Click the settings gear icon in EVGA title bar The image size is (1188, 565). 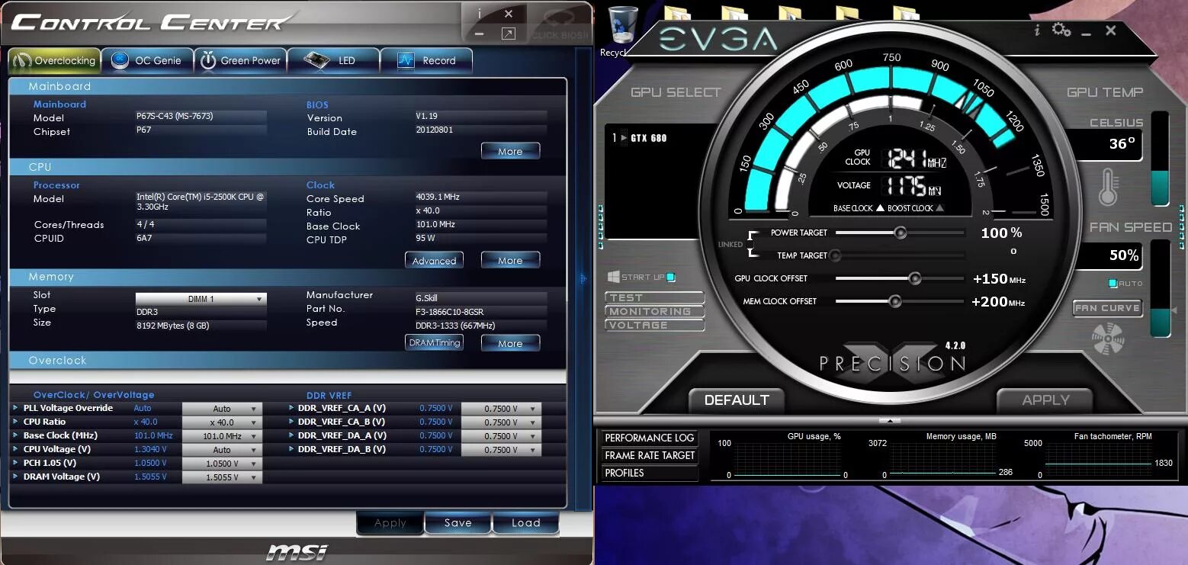(1062, 27)
